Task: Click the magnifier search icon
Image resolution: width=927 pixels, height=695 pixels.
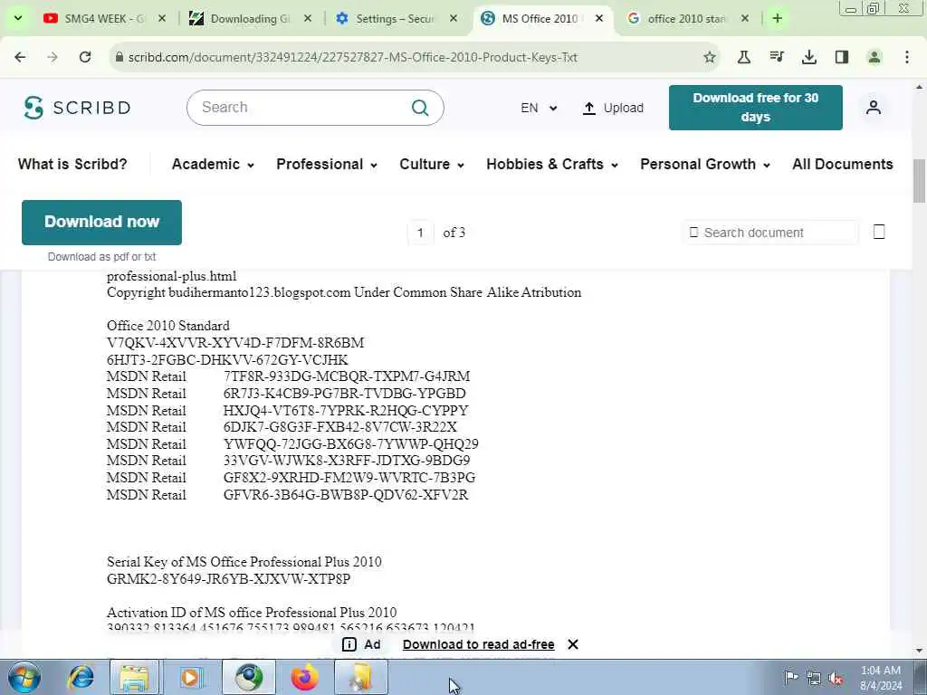Action: (420, 108)
